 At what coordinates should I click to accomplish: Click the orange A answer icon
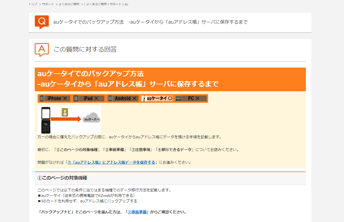click(x=42, y=50)
